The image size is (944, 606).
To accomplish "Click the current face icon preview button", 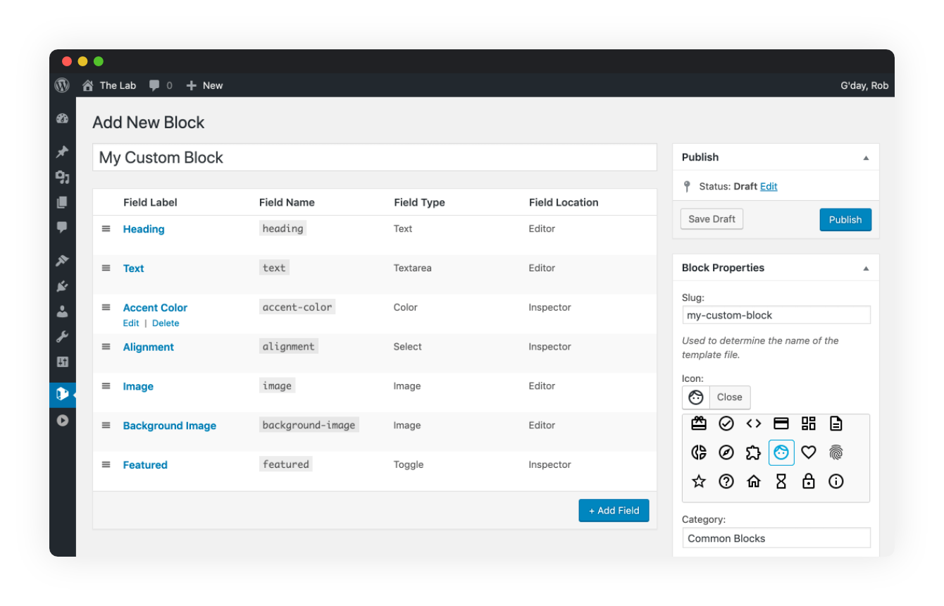I will point(696,397).
